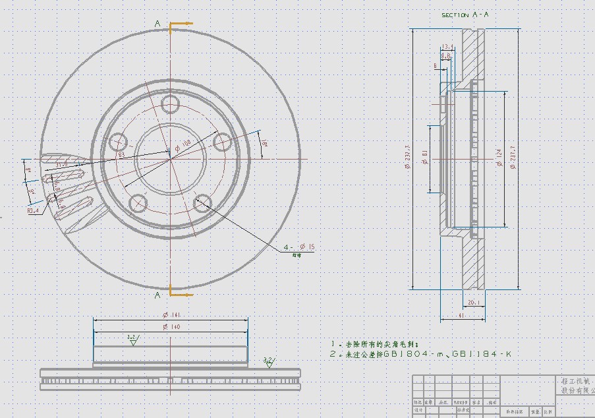Select note 2 "GB1804-m、GB1184-K" tolerance
Viewport: 595px width, 418px height.
point(420,354)
